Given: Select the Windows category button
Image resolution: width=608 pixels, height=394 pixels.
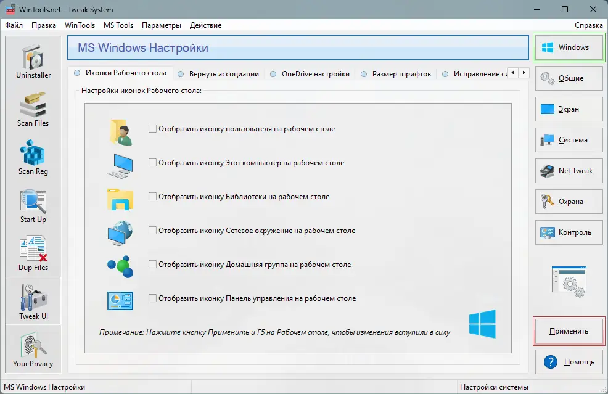Looking at the screenshot, I should pos(569,47).
